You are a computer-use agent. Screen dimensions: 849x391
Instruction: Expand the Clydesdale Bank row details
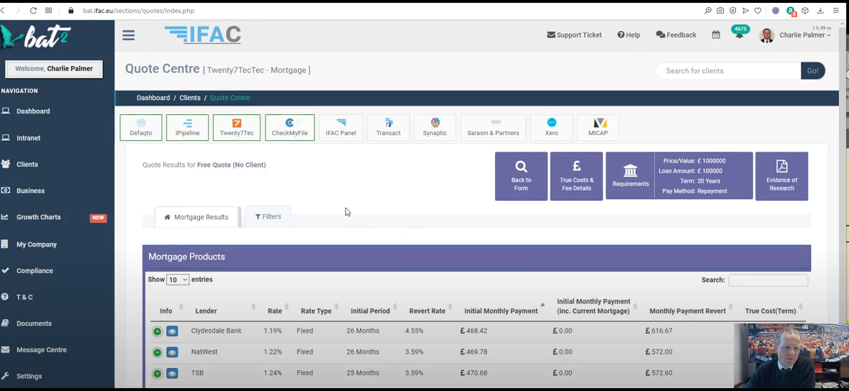pyautogui.click(x=157, y=331)
